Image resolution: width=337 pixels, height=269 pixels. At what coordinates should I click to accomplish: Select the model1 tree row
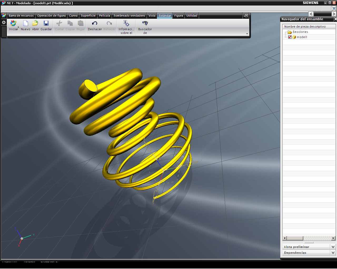309,37
